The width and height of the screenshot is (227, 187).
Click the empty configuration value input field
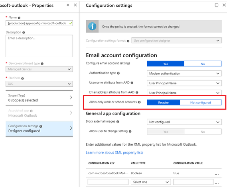point(193,182)
